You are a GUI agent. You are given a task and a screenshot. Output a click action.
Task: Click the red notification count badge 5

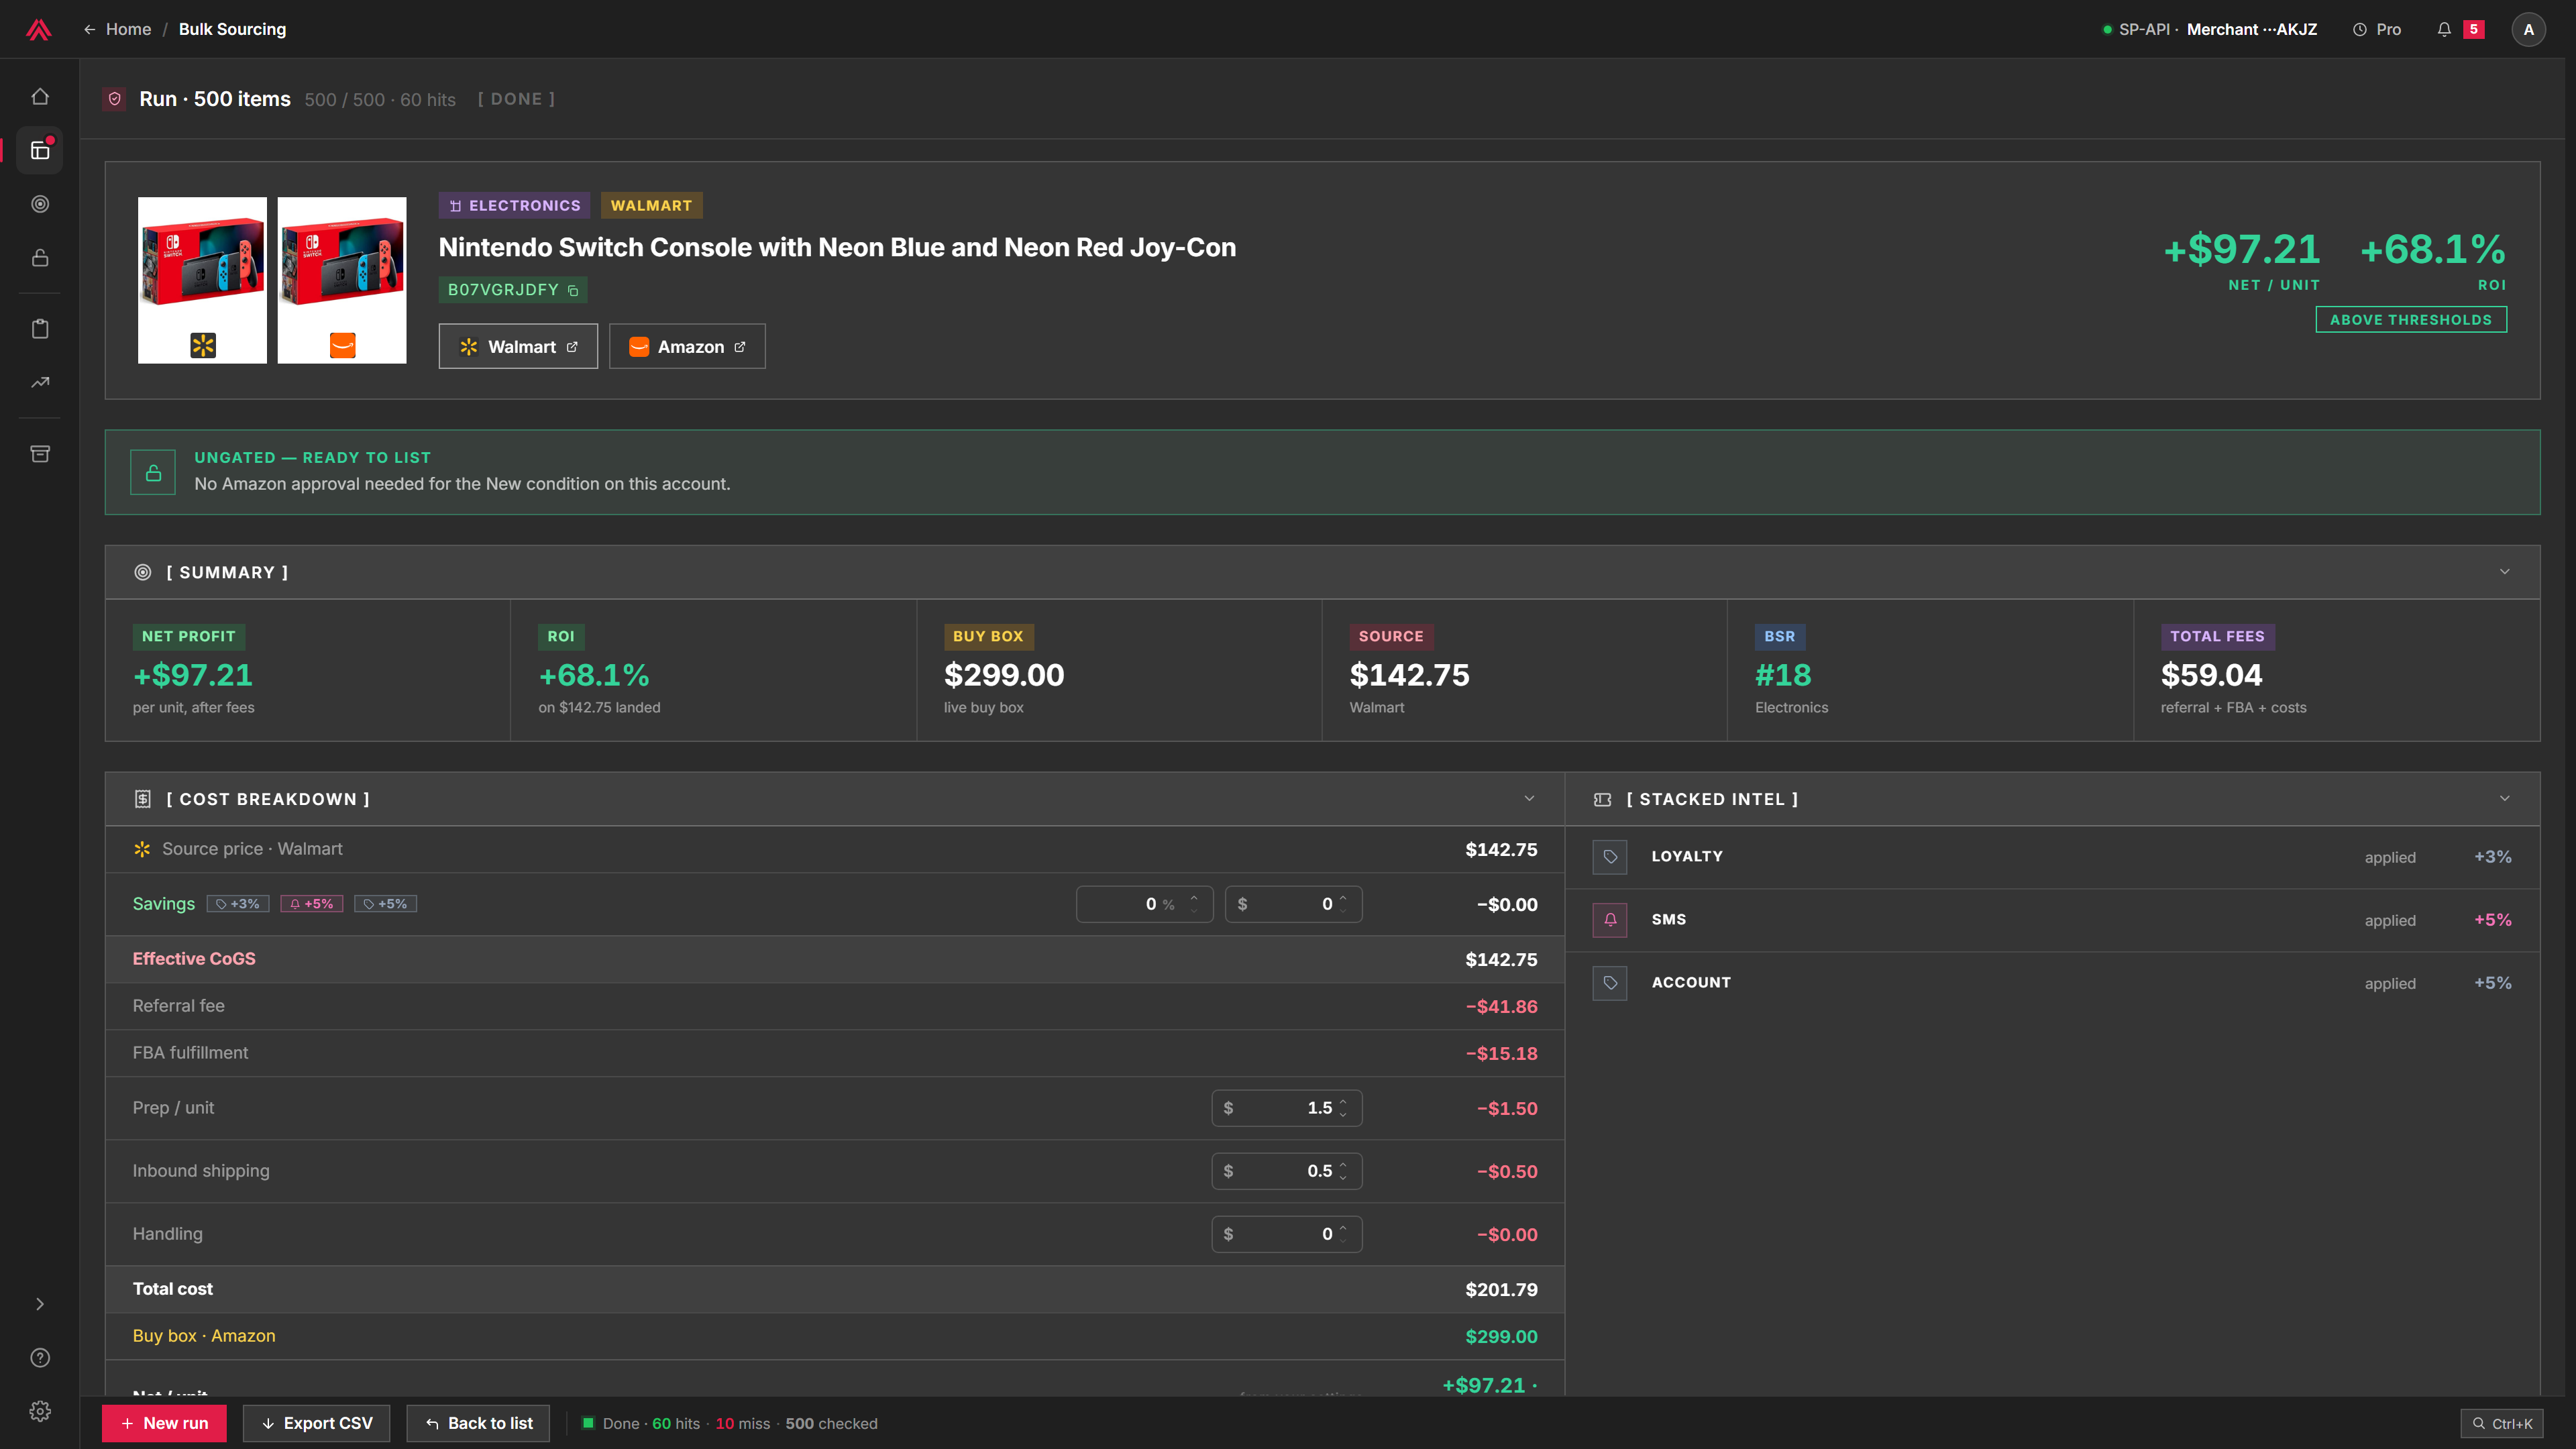coord(2474,29)
